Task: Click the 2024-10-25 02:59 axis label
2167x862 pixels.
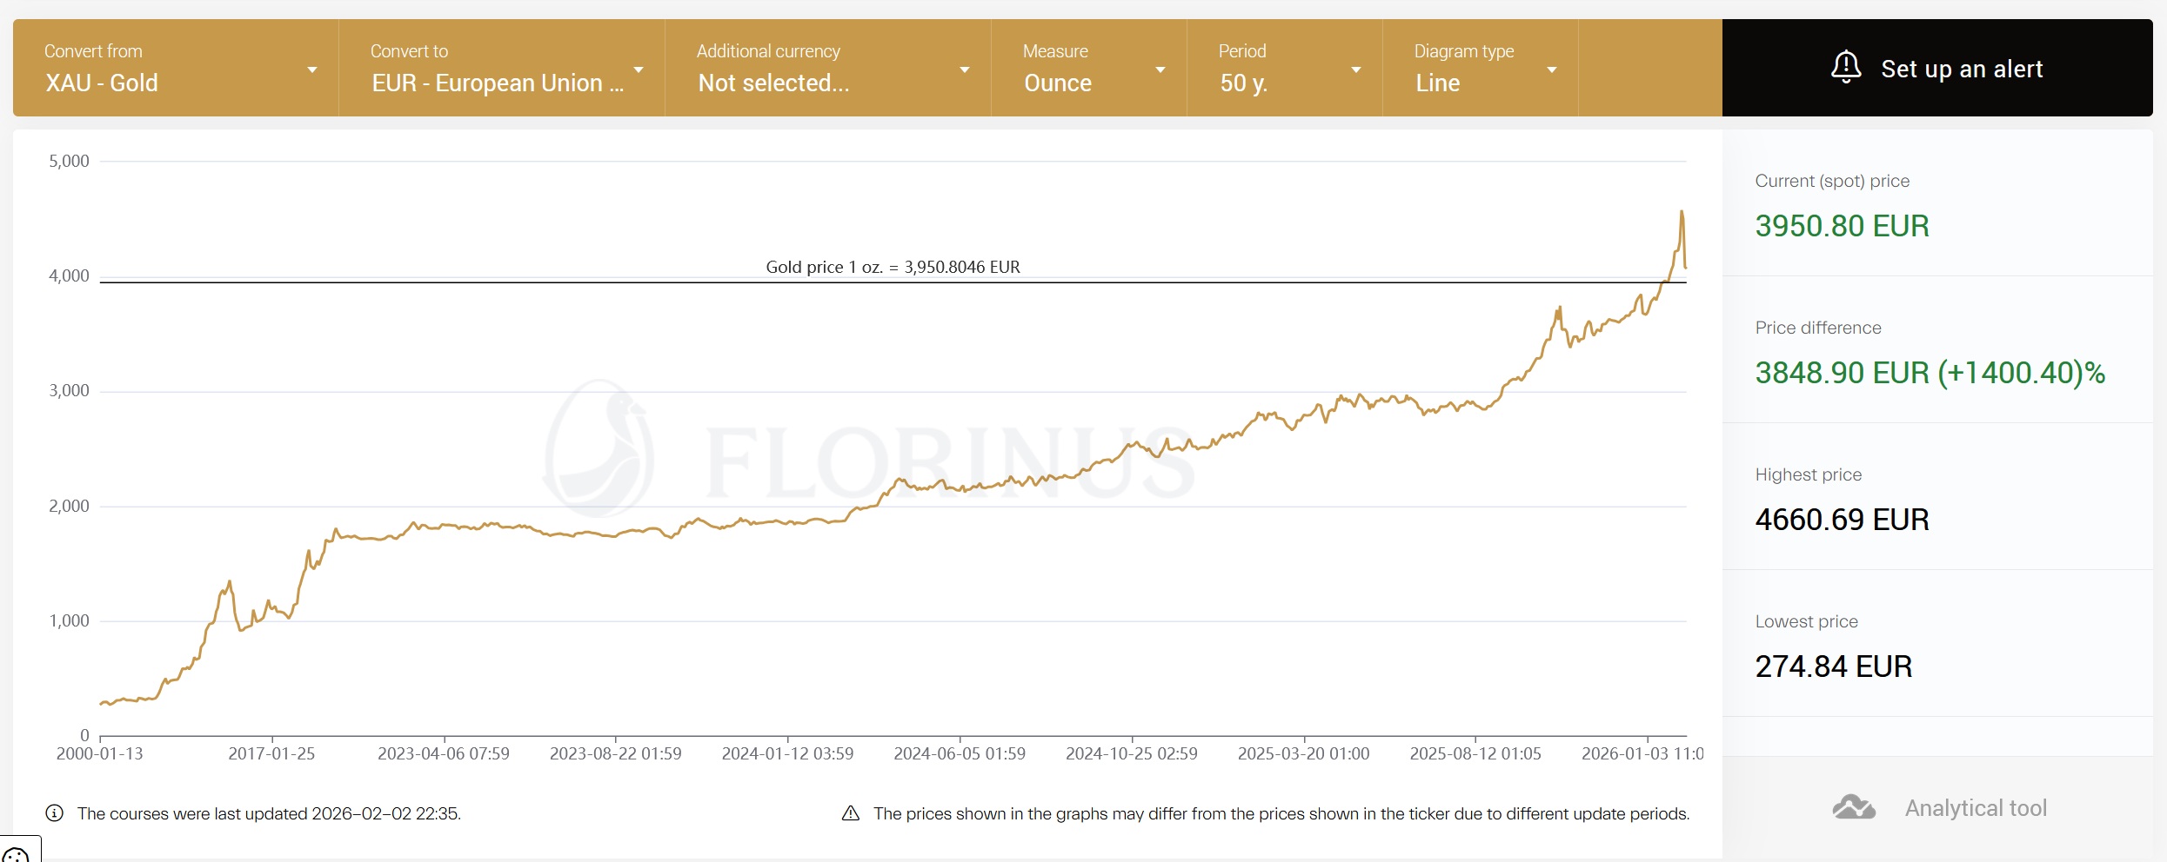Action: [x=1132, y=753]
